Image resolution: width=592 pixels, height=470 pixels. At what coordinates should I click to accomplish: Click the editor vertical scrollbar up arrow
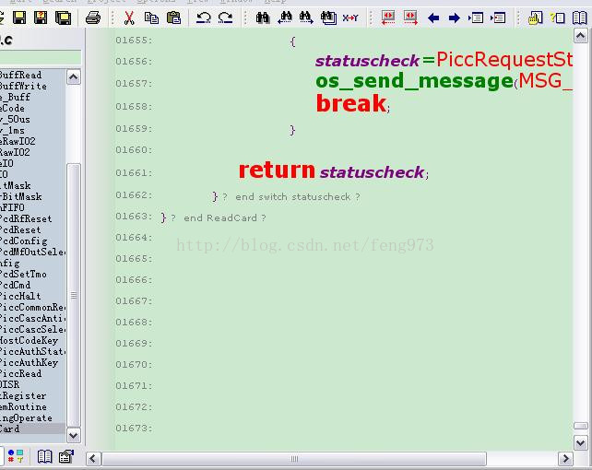point(580,36)
